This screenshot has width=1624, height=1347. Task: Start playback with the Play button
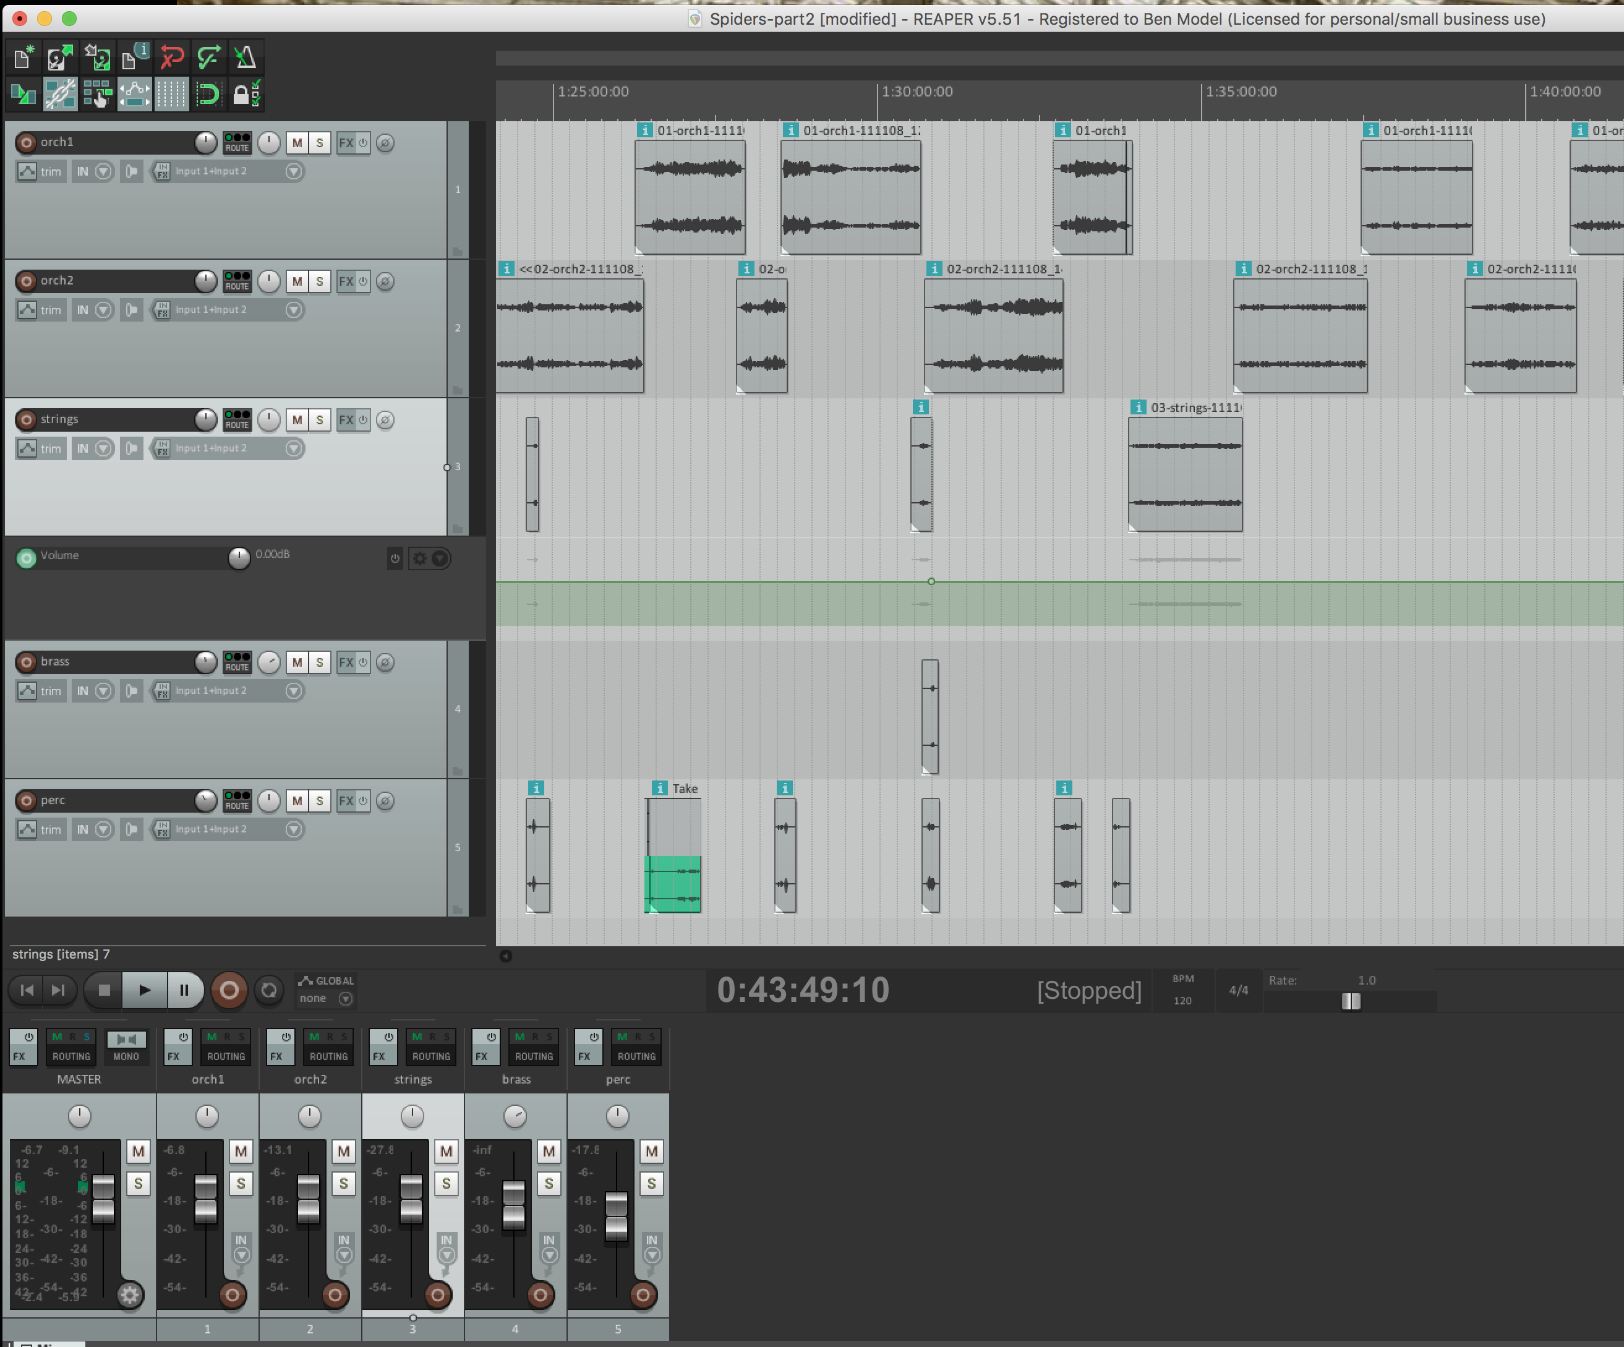point(145,991)
